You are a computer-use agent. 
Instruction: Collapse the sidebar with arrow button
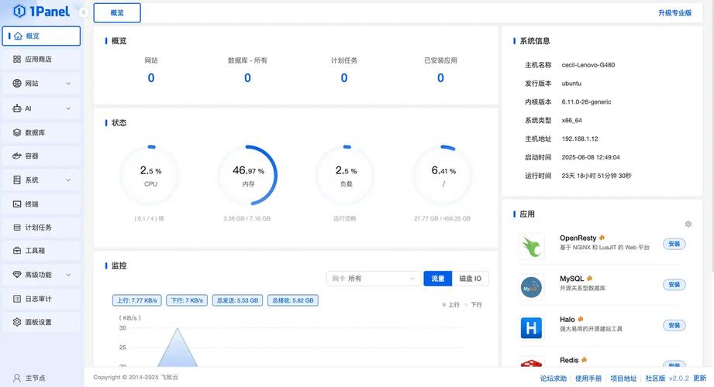tap(83, 12)
